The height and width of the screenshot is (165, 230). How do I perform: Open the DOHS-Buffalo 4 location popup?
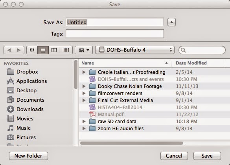pyautogui.click(x=135, y=50)
